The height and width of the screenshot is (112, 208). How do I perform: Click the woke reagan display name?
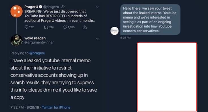click(35, 38)
